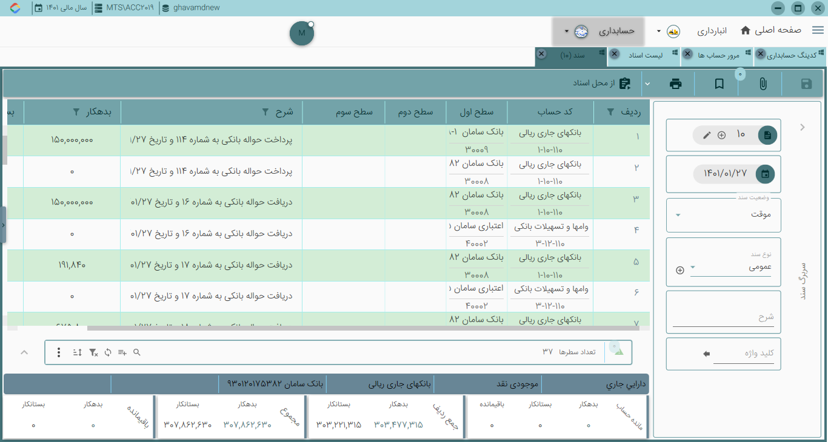This screenshot has width=828, height=442.
Task: Click بانکهای جاری ریالی in summary bar
Action: click(400, 384)
